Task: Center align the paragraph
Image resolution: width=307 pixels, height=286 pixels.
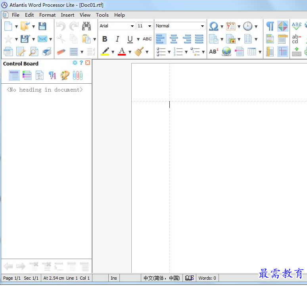Action: coord(174,39)
